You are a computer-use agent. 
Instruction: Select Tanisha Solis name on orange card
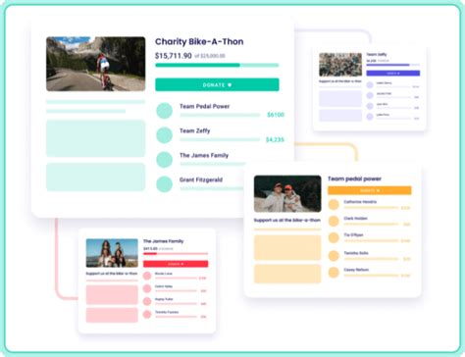tap(356, 253)
